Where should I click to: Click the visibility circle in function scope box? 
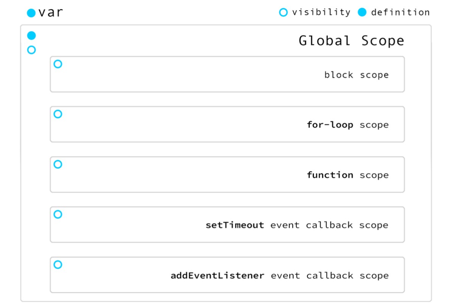click(x=58, y=164)
